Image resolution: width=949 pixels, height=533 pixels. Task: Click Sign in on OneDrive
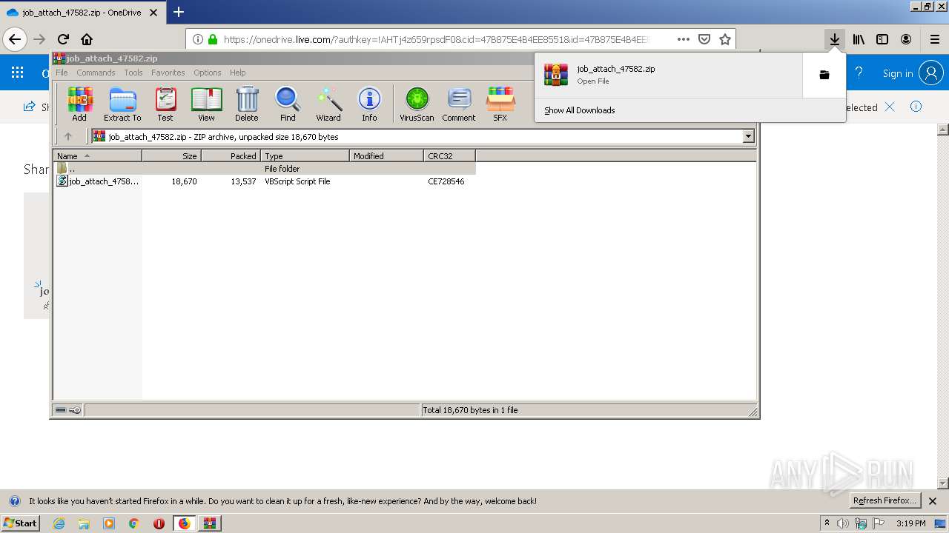[x=897, y=73]
